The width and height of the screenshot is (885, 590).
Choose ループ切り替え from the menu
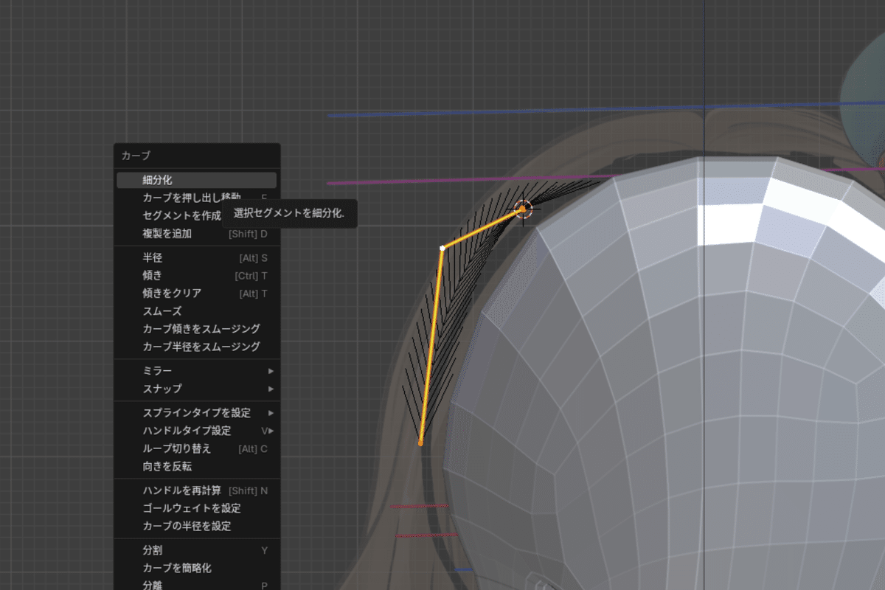pos(196,448)
